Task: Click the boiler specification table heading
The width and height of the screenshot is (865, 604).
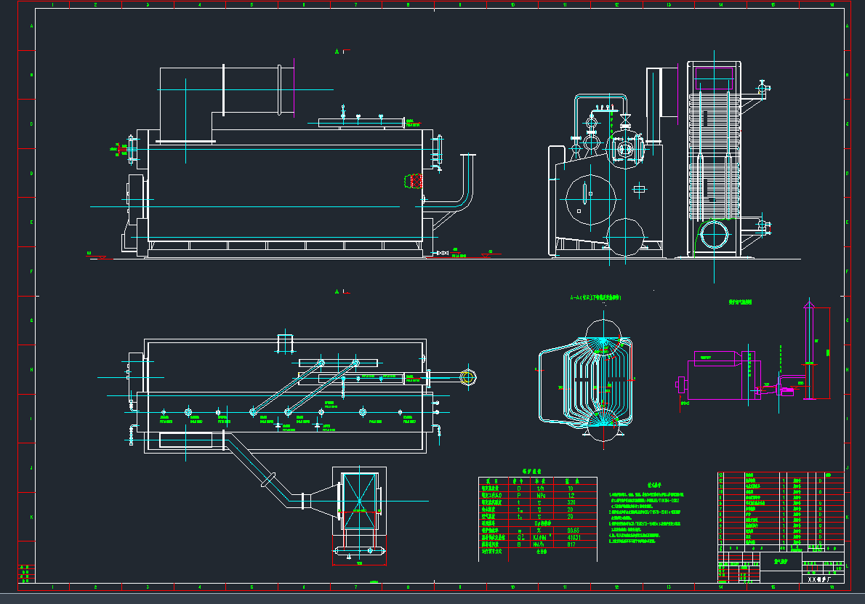Action: pos(537,471)
